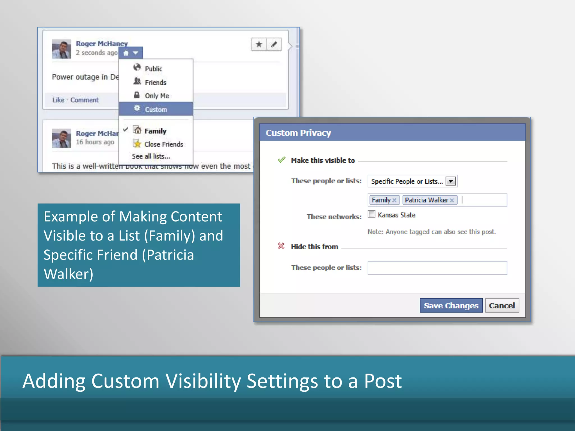Click the star icon beside Close Friends

pyautogui.click(x=137, y=143)
